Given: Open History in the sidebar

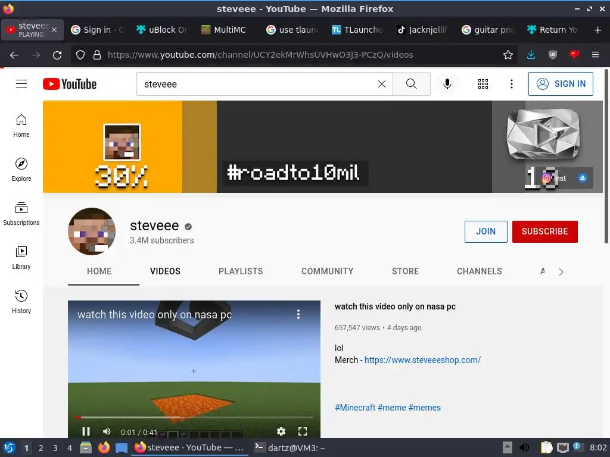Looking at the screenshot, I should click(21, 302).
